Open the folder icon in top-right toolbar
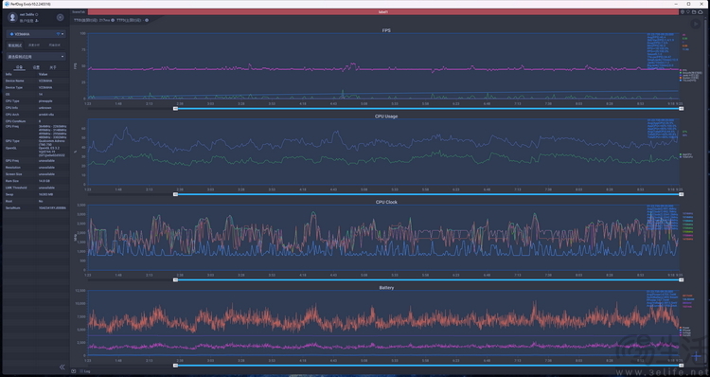 pos(694,12)
